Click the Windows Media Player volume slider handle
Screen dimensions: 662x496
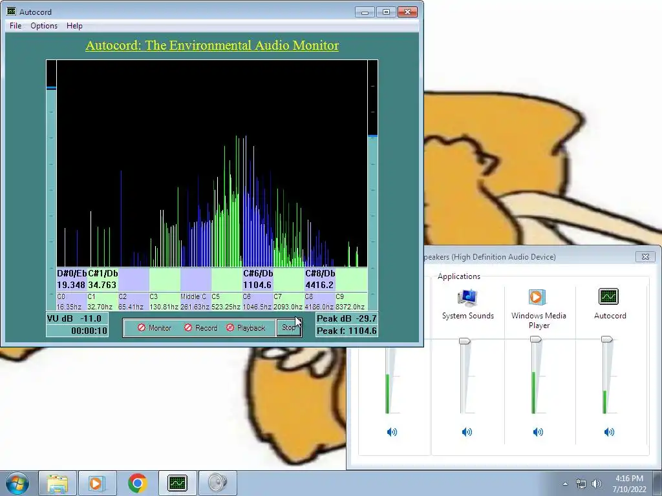[536, 339]
